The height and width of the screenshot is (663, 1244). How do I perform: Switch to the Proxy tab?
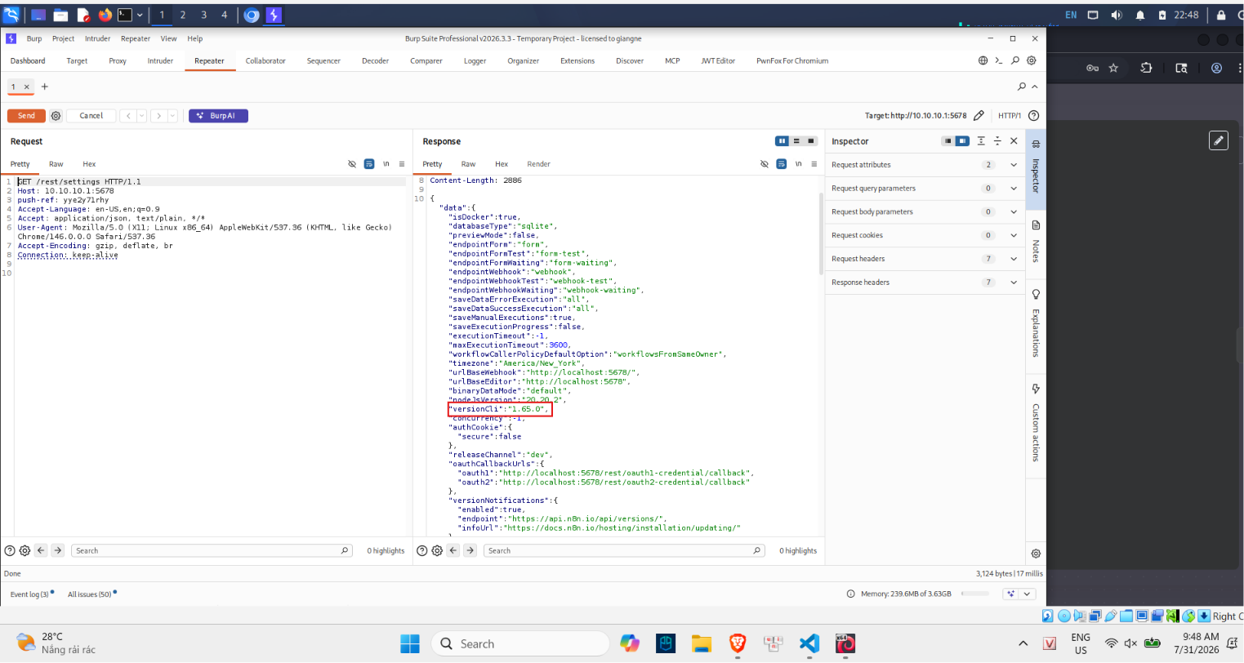pyautogui.click(x=118, y=61)
